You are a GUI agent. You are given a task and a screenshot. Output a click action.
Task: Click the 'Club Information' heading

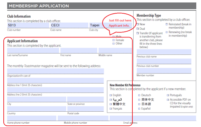[19, 16]
